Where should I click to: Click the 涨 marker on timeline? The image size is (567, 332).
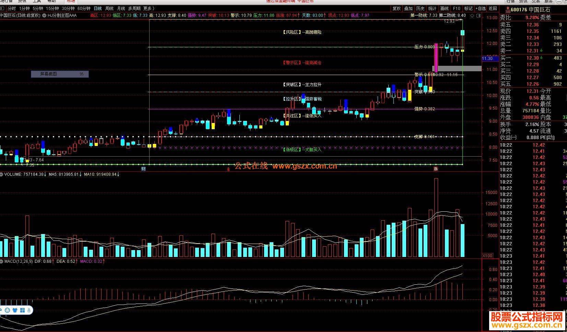click(x=436, y=169)
